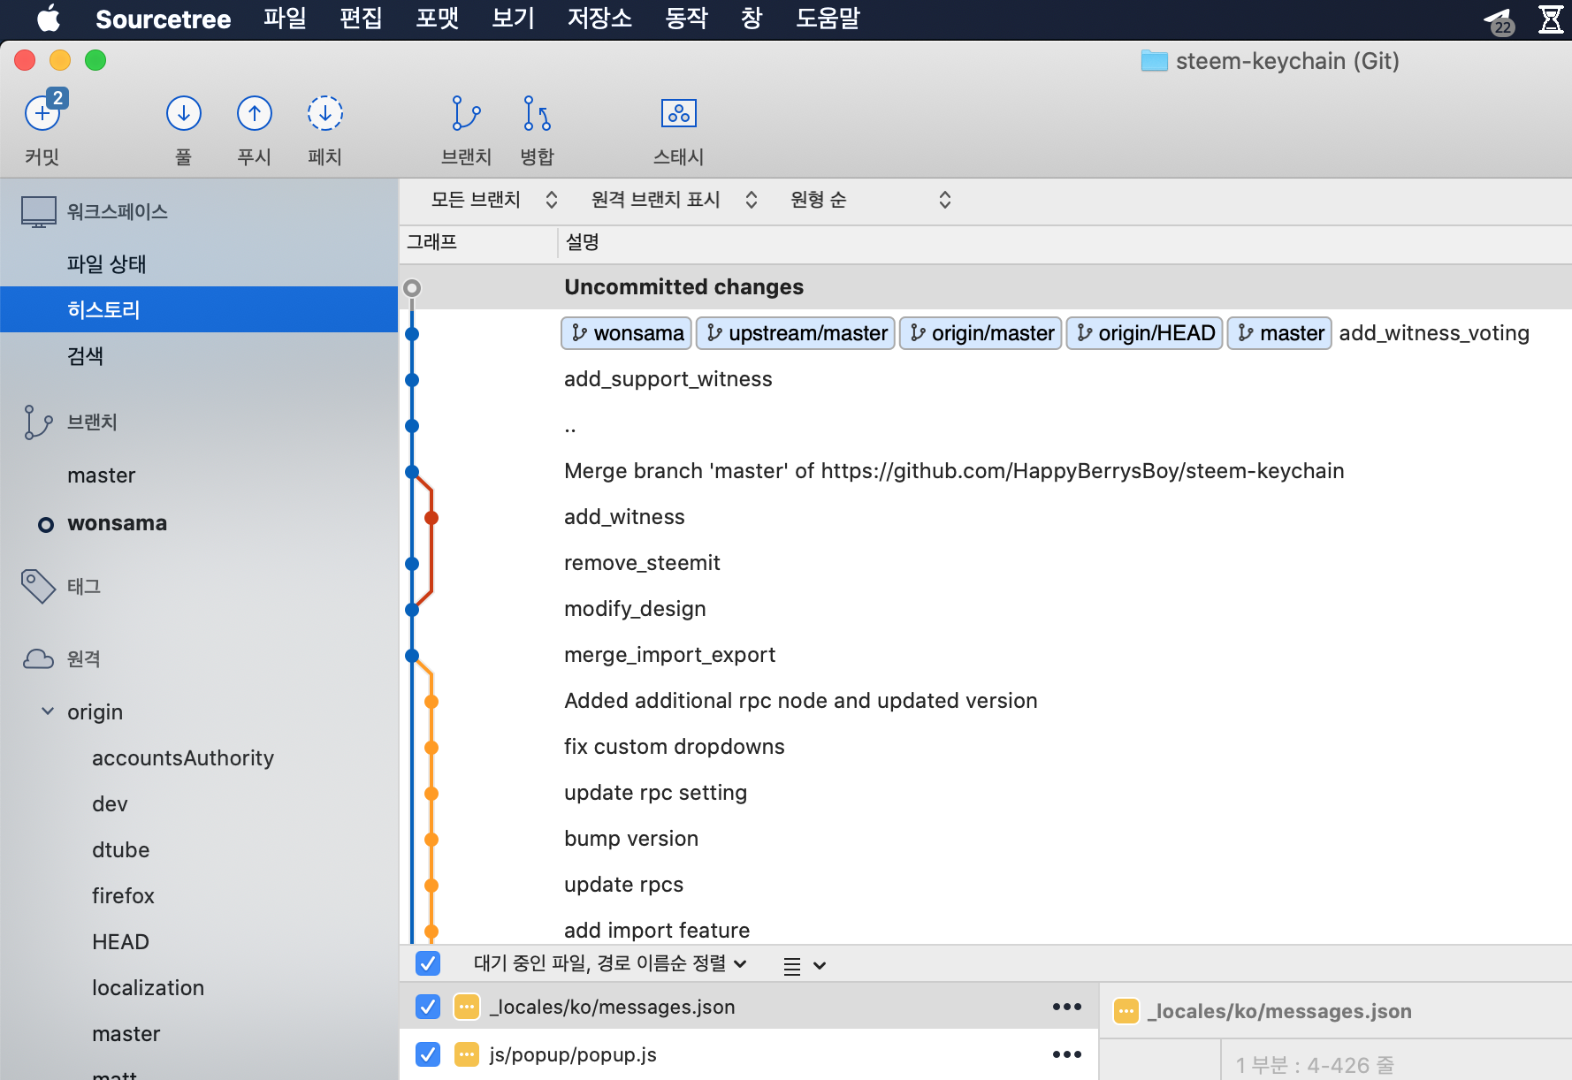Viewport: 1572px width, 1080px height.
Task: Click the origin/HEAD branch tag
Action: coord(1145,333)
